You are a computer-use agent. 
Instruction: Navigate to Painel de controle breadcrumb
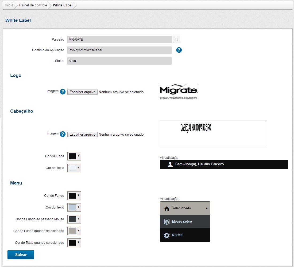click(33, 5)
